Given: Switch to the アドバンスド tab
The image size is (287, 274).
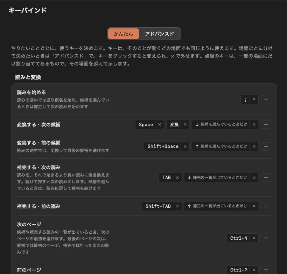Looking at the screenshot, I should coord(159,34).
